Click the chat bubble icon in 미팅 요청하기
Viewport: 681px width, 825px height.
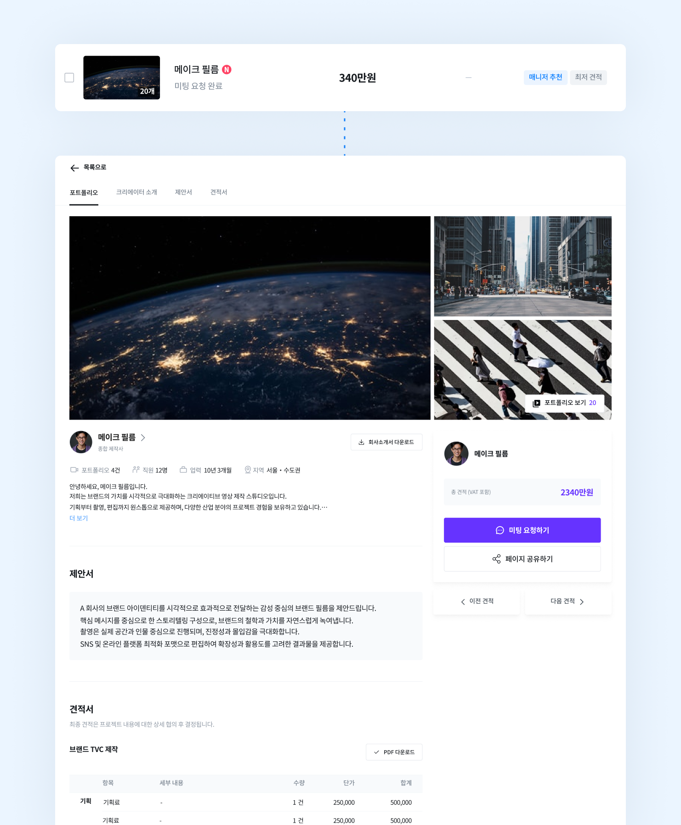click(x=500, y=530)
